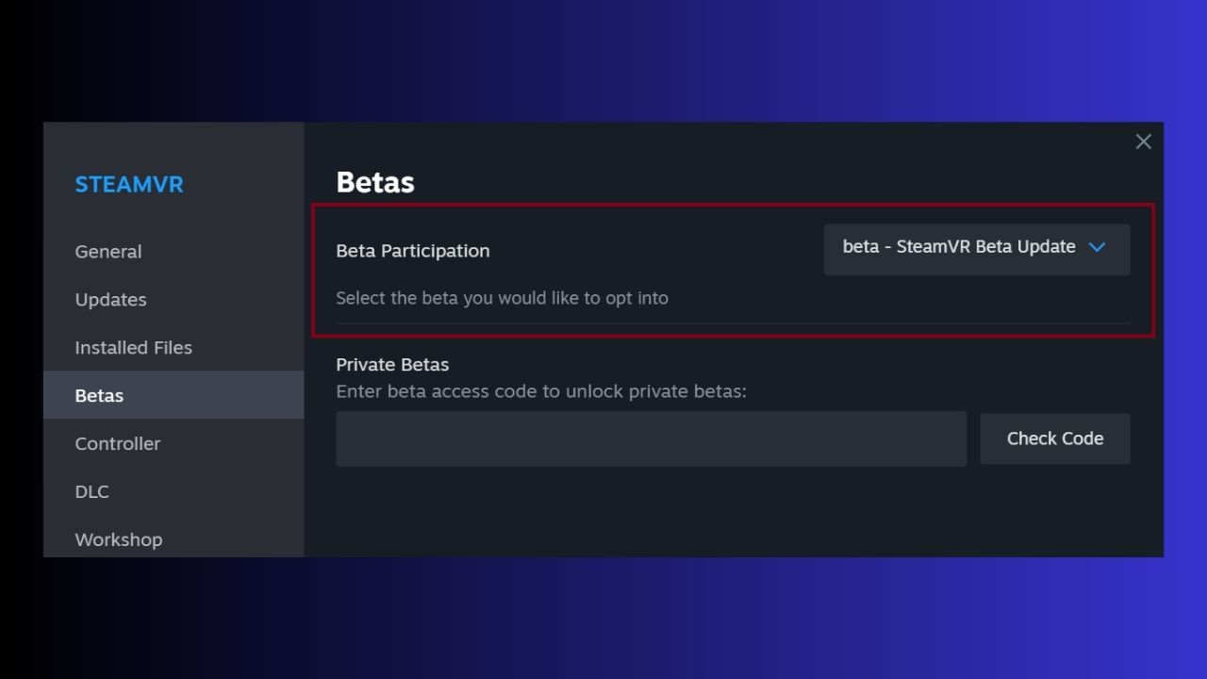Click the Betas page heading
This screenshot has width=1207, height=679.
pyautogui.click(x=375, y=182)
